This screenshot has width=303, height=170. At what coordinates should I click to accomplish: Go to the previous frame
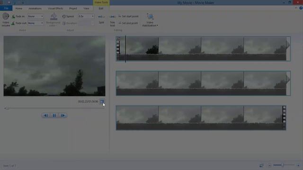pyautogui.click(x=46, y=115)
